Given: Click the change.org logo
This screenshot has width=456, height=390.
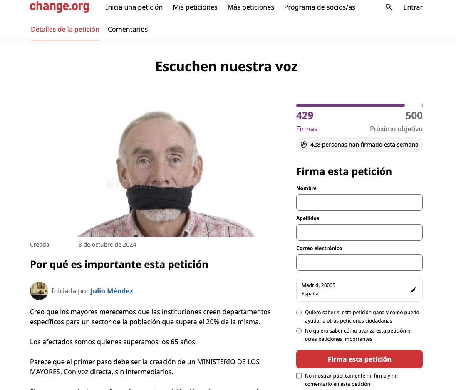Looking at the screenshot, I should (x=59, y=6).
